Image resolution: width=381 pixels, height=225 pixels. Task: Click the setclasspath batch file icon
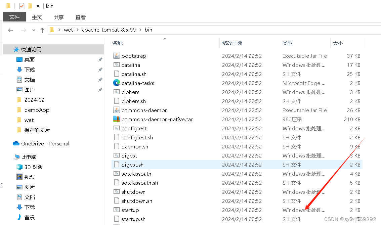tap(117, 174)
